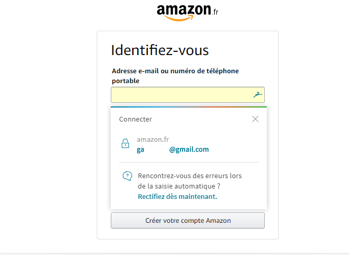349x255 pixels.
Task: Click the word 'portable' in field label
Action: [x=125, y=81]
